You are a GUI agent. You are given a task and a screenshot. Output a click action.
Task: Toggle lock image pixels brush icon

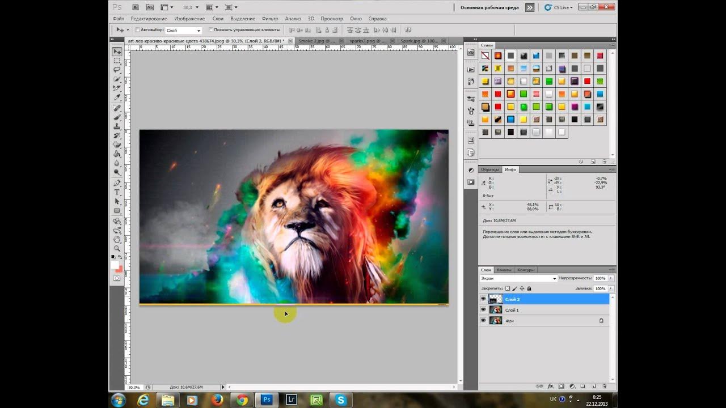(x=515, y=288)
